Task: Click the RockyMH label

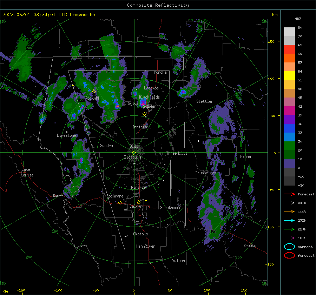Action: pos(93,98)
